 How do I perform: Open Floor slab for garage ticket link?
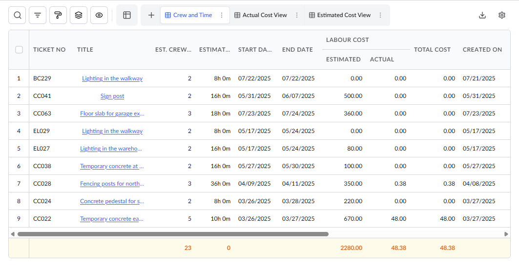(112, 114)
